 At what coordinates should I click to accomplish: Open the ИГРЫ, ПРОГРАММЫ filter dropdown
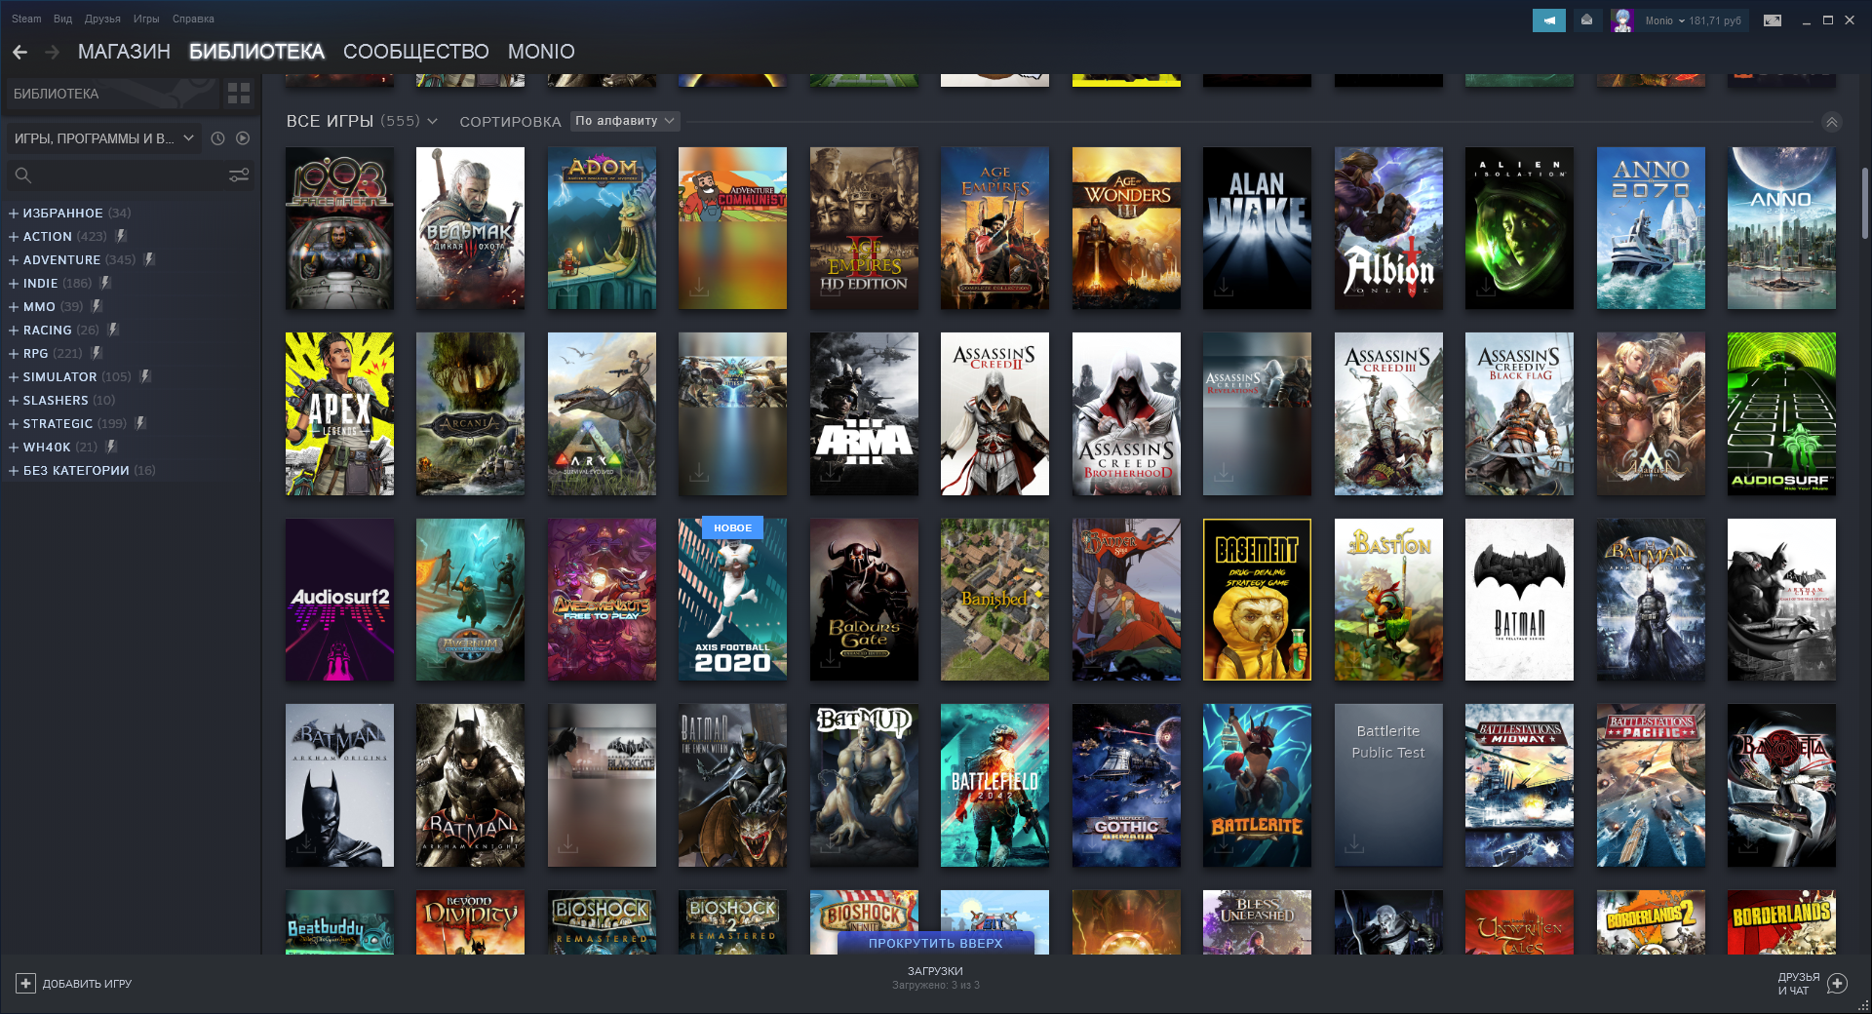103,138
